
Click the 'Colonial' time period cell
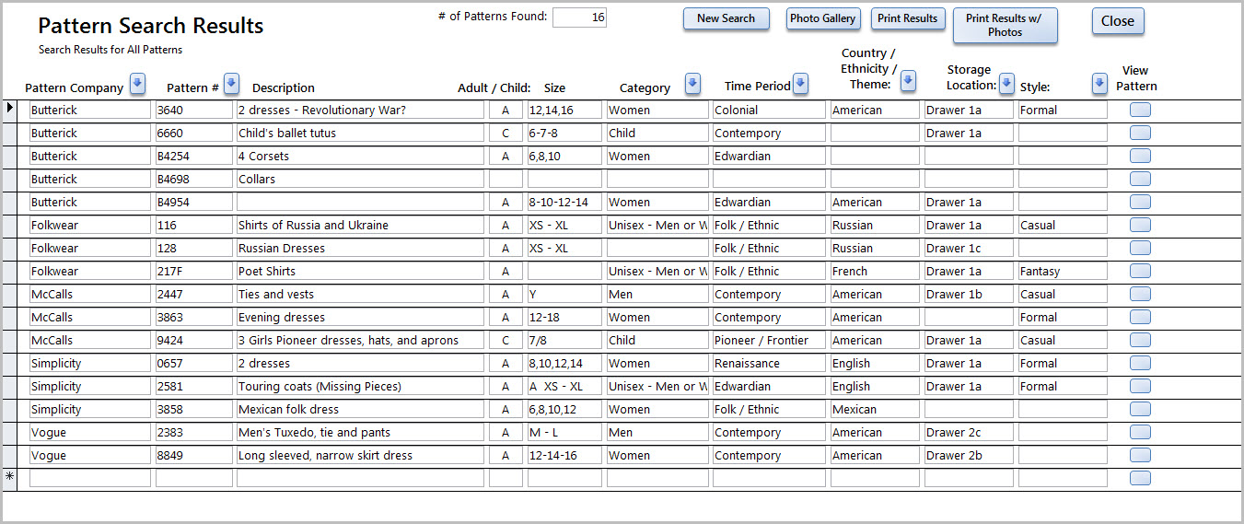[769, 111]
